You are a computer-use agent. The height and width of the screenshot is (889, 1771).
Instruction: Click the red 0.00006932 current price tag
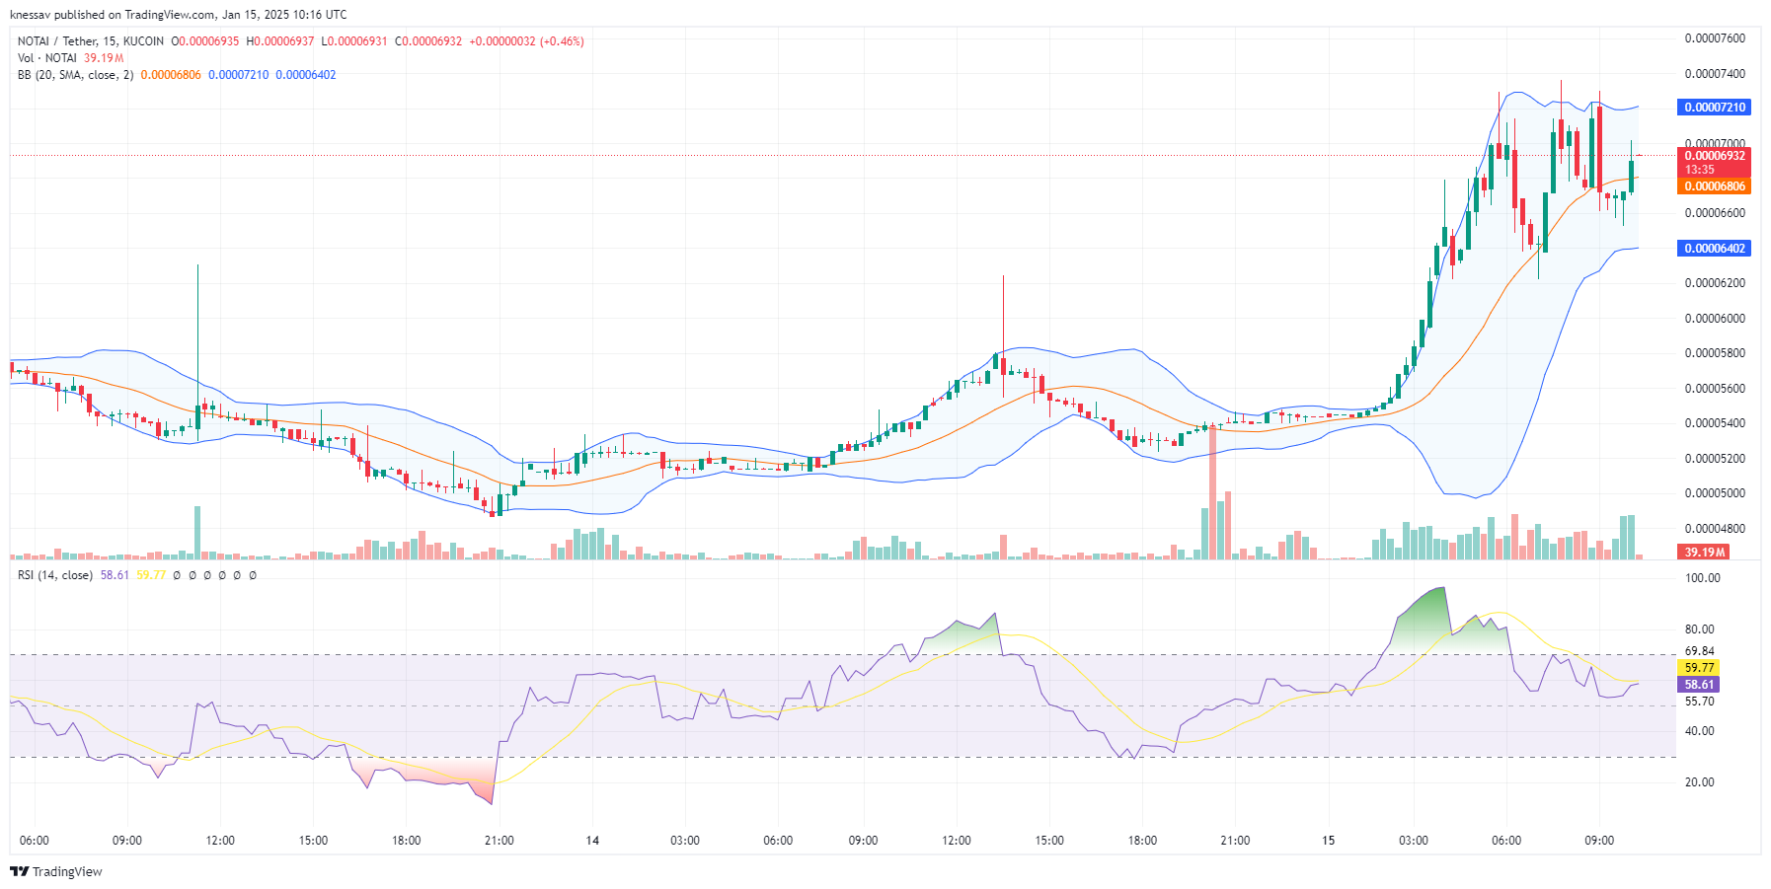[x=1714, y=156]
